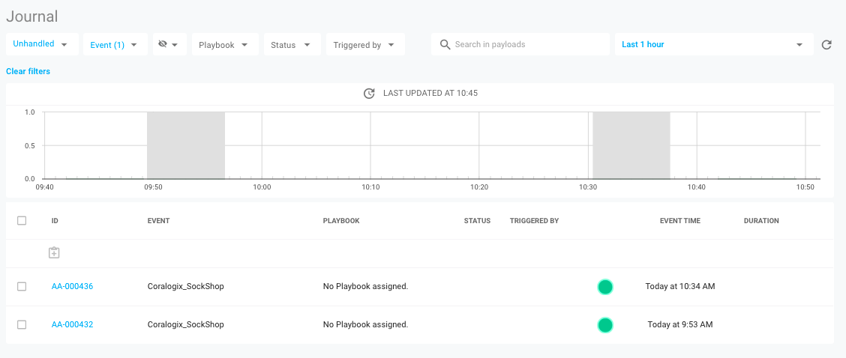The image size is (846, 358).
Task: Click 'Today at 10:34 AM' event time
Action: pos(679,286)
